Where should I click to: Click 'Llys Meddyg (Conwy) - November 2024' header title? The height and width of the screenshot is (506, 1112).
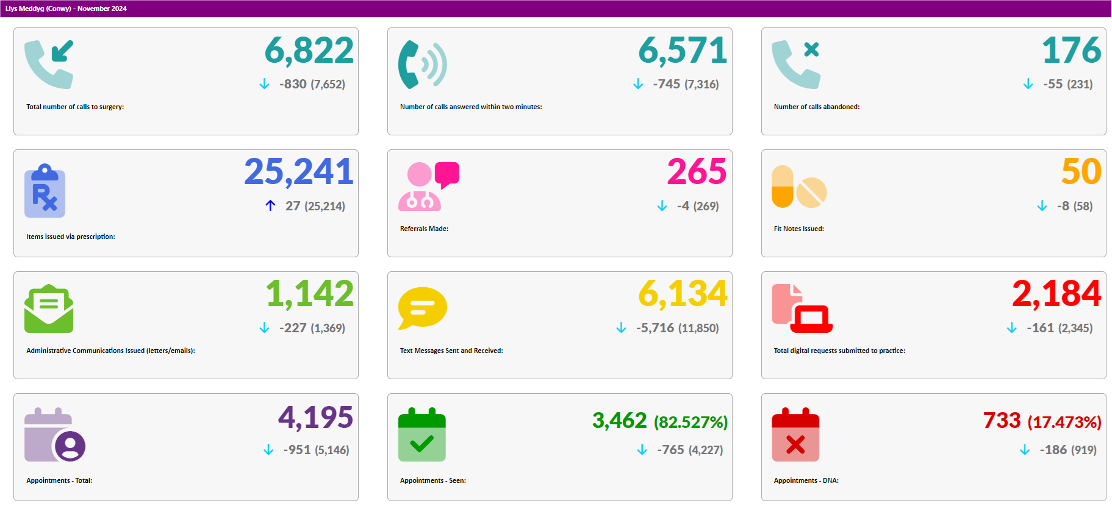coord(66,9)
